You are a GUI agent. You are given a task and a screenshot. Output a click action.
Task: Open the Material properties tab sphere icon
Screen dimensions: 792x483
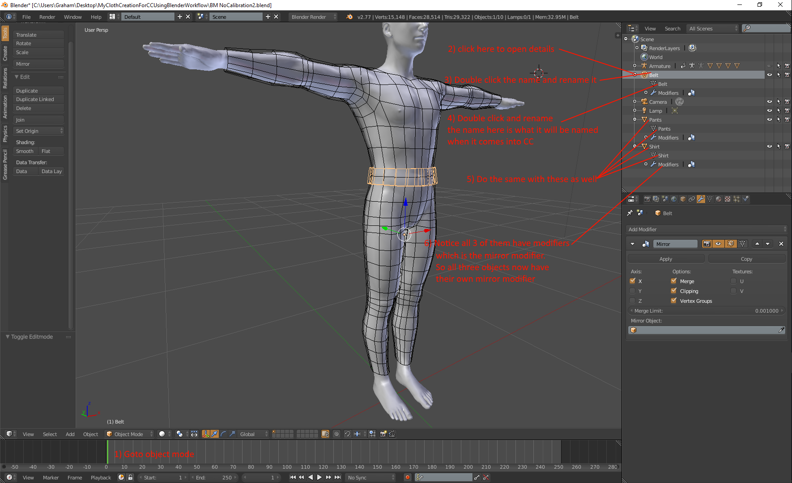[719, 199]
